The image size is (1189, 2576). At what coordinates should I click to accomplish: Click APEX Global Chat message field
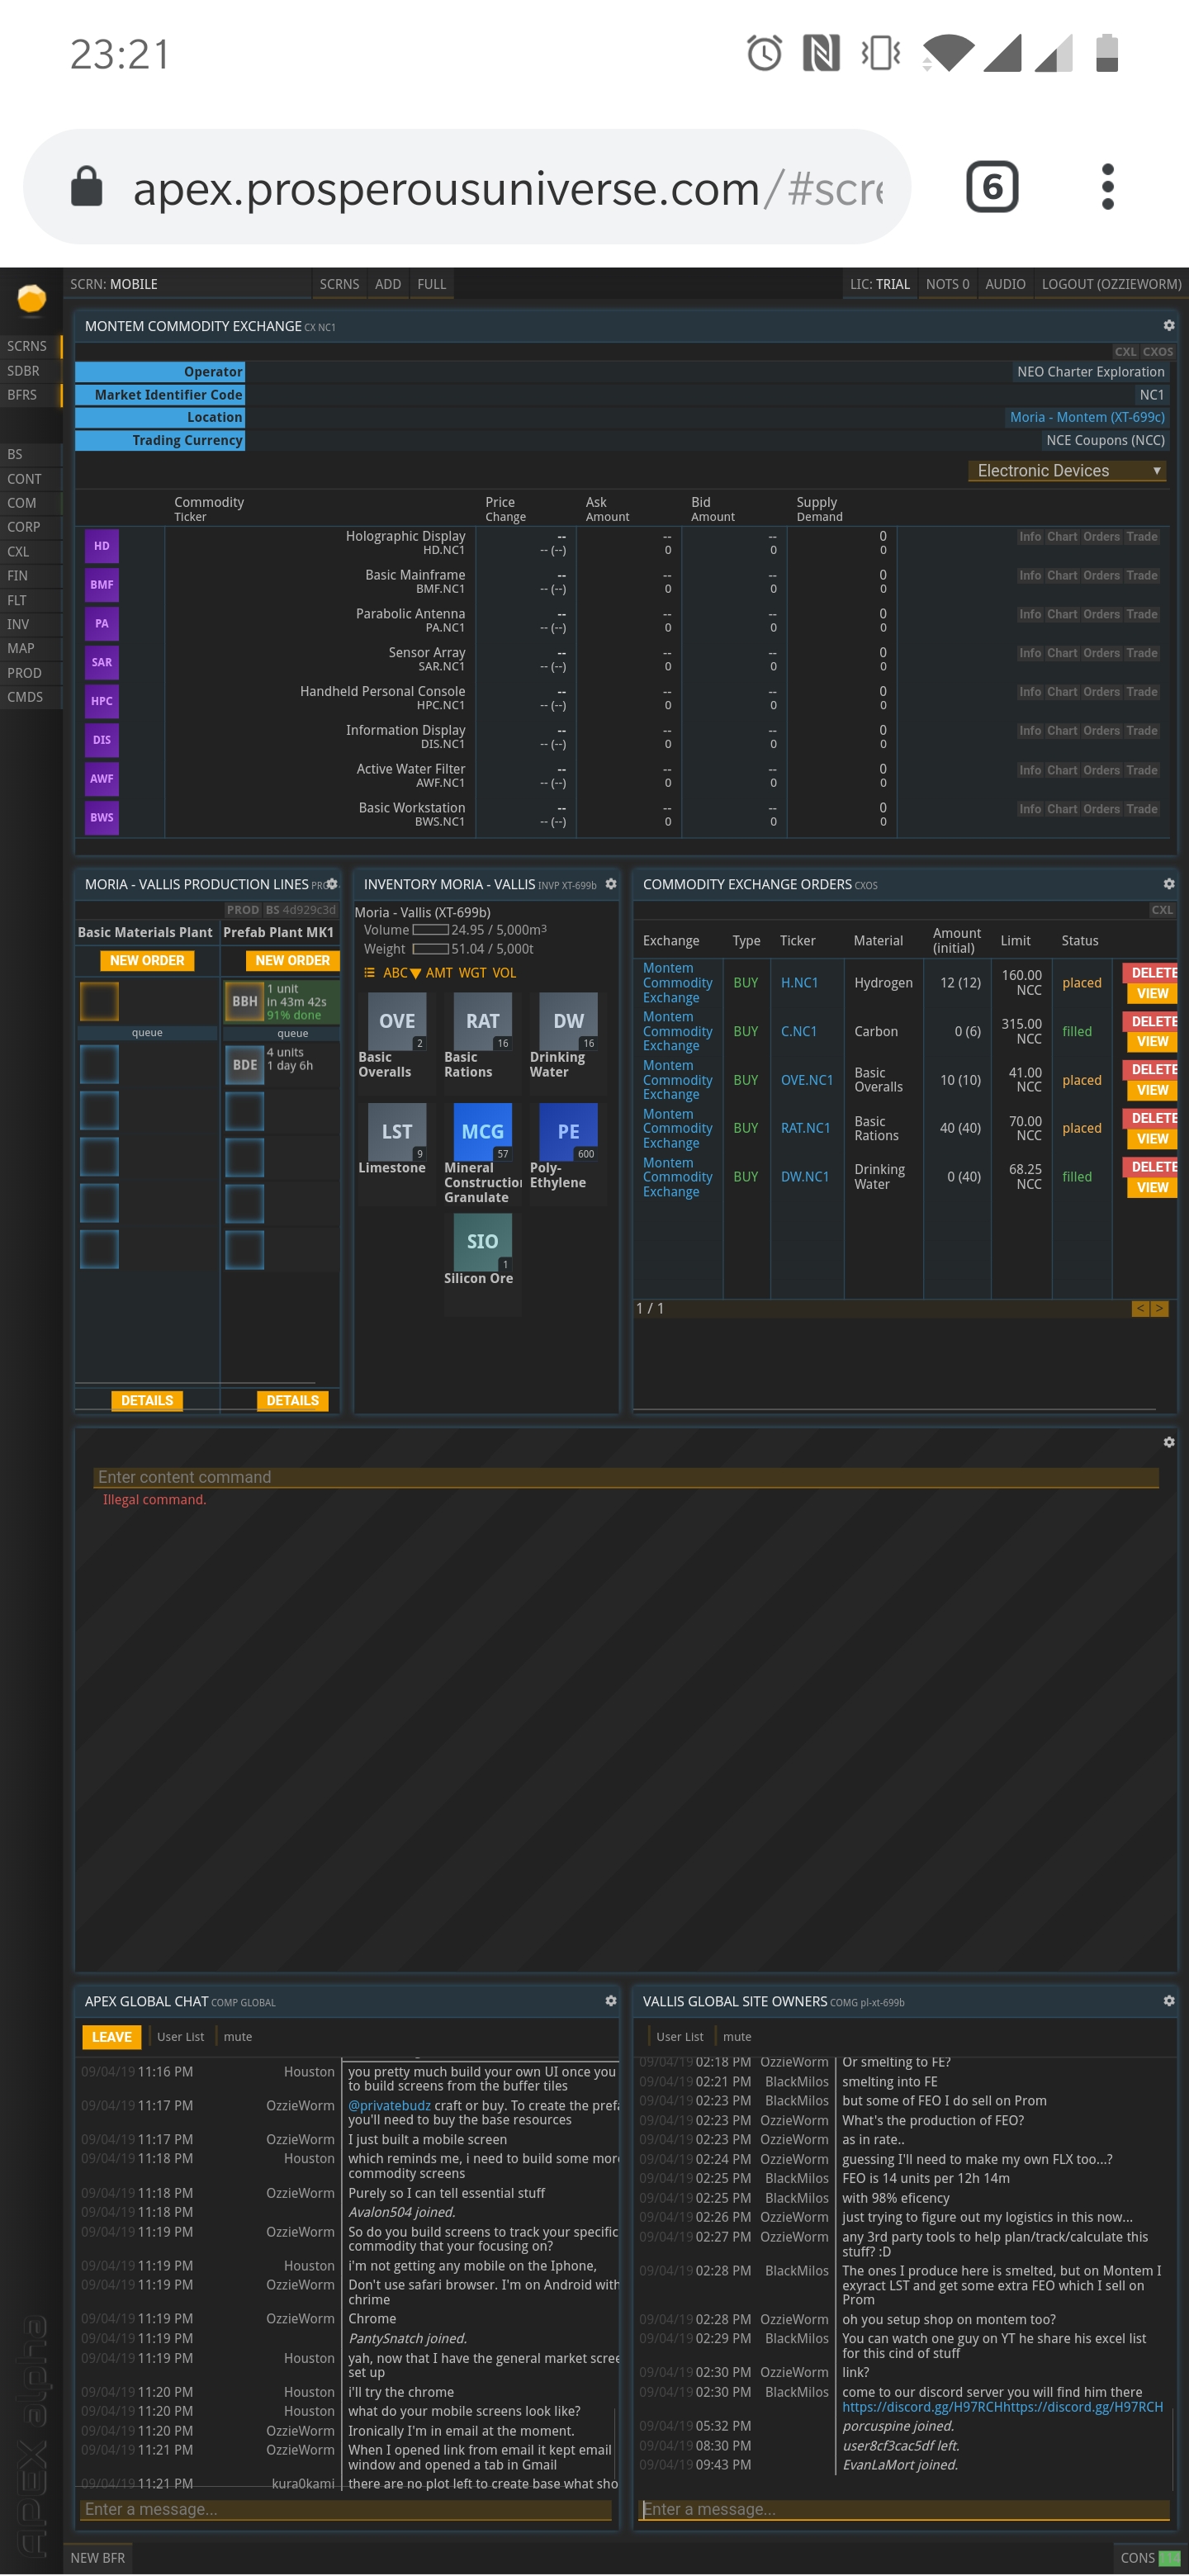point(346,2509)
